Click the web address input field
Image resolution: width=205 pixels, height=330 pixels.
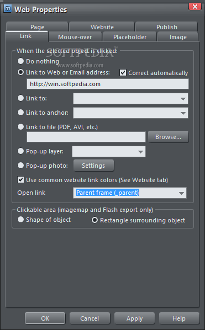[107, 84]
